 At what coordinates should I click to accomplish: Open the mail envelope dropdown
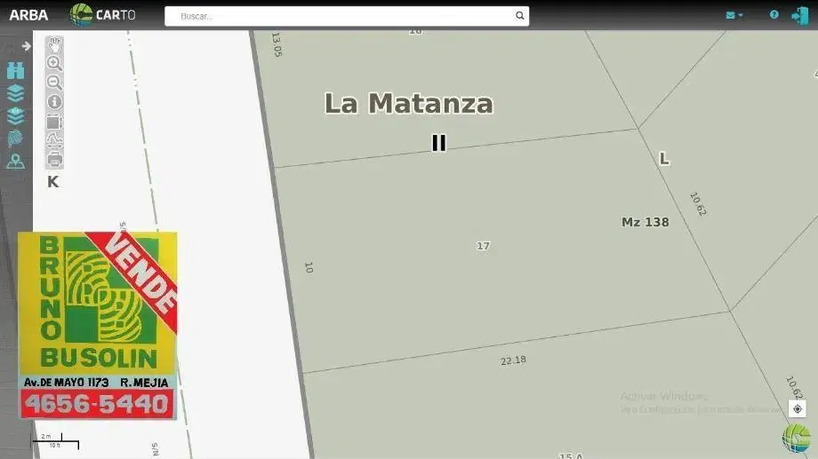[734, 15]
